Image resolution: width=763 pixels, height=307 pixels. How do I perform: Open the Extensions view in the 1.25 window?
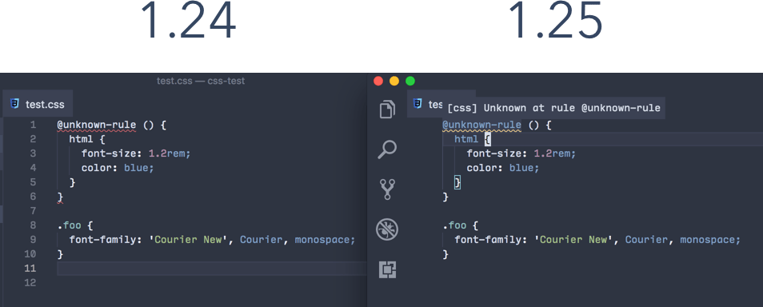click(x=387, y=269)
